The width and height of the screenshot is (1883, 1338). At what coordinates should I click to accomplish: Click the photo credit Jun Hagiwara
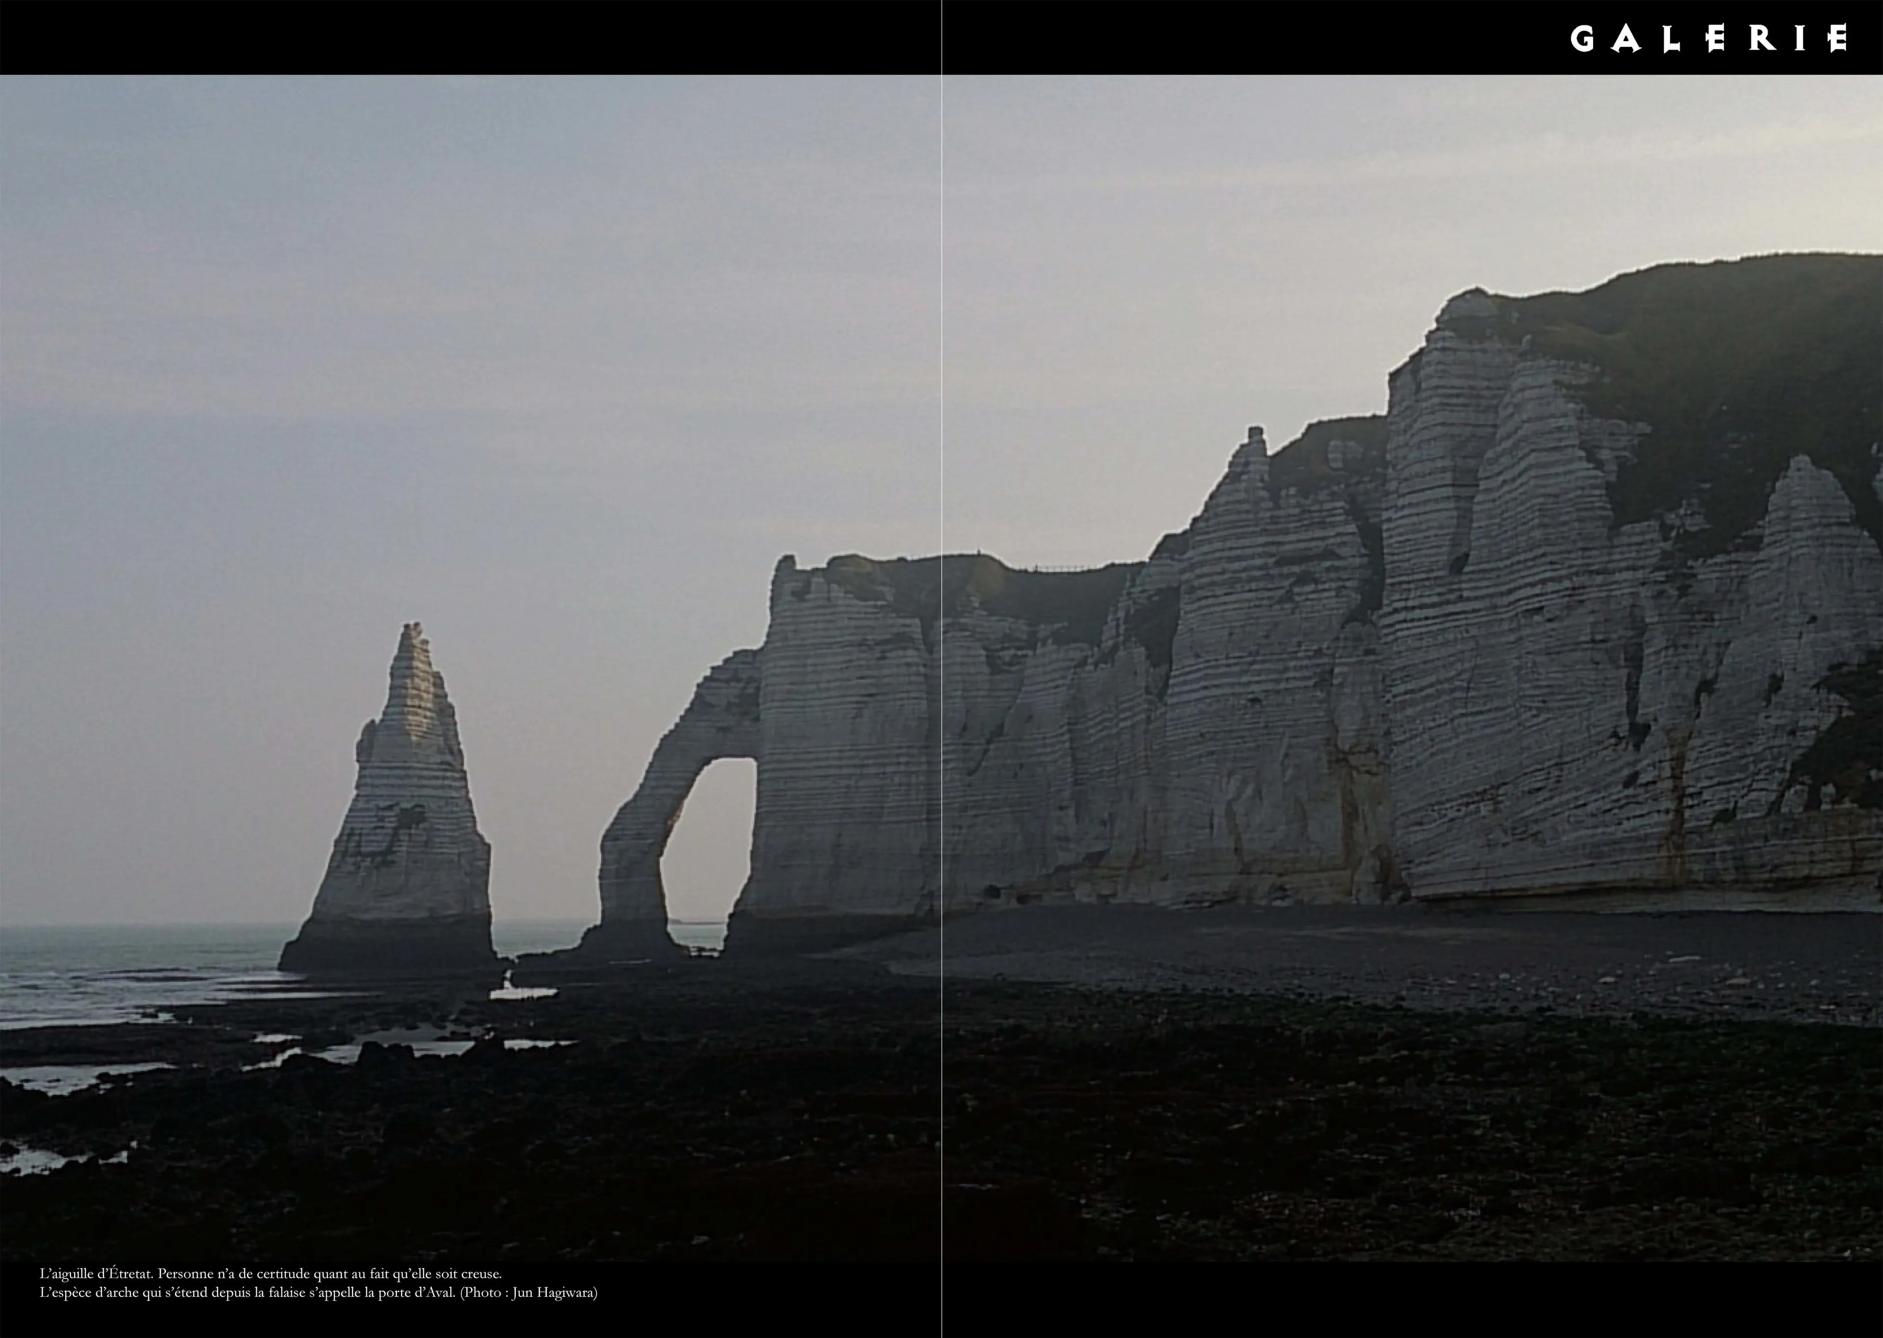553,1293
